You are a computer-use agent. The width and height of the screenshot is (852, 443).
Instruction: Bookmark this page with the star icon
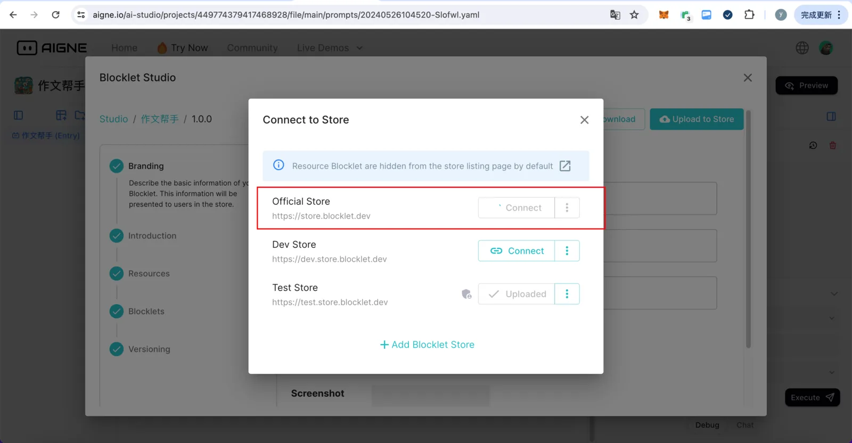point(634,15)
